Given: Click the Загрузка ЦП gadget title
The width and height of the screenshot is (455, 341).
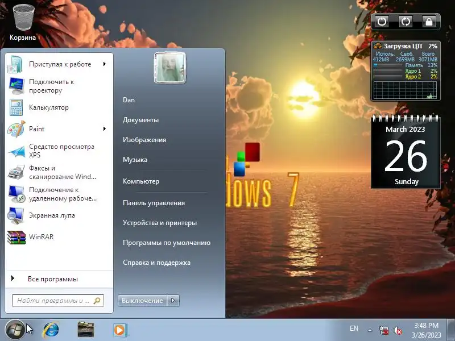Looking at the screenshot, I should pos(403,46).
